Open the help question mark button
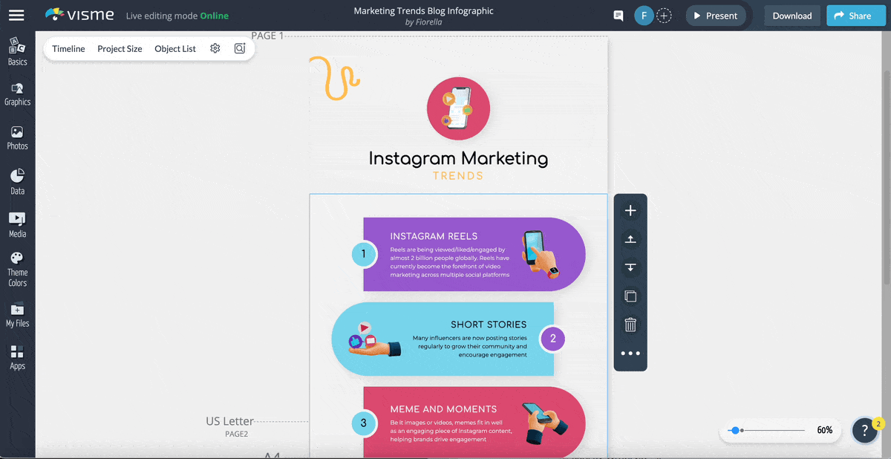Image resolution: width=891 pixels, height=459 pixels. [x=864, y=431]
